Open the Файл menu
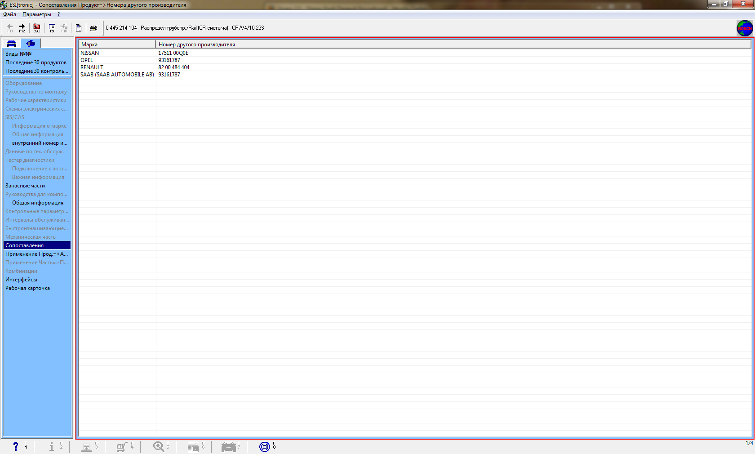755x454 pixels. click(9, 14)
